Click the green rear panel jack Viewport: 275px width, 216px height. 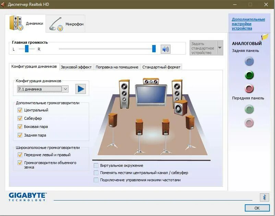click(249, 75)
